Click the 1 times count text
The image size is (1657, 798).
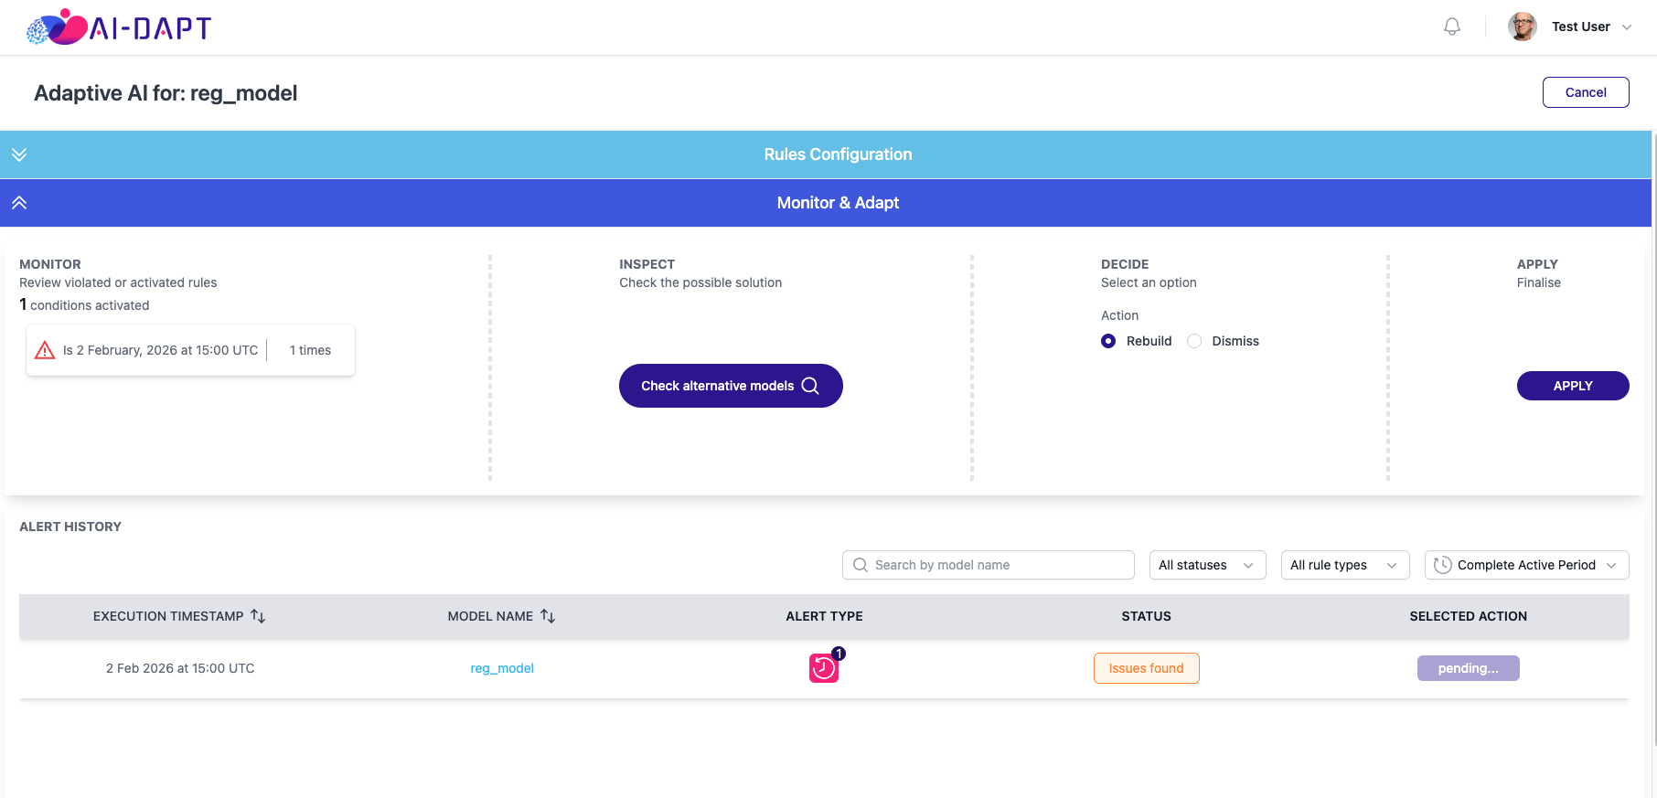[310, 350]
